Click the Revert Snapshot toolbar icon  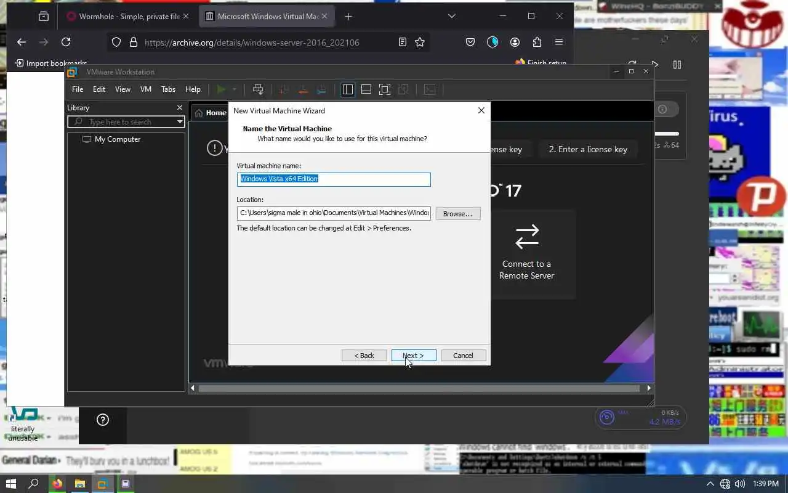click(x=303, y=89)
